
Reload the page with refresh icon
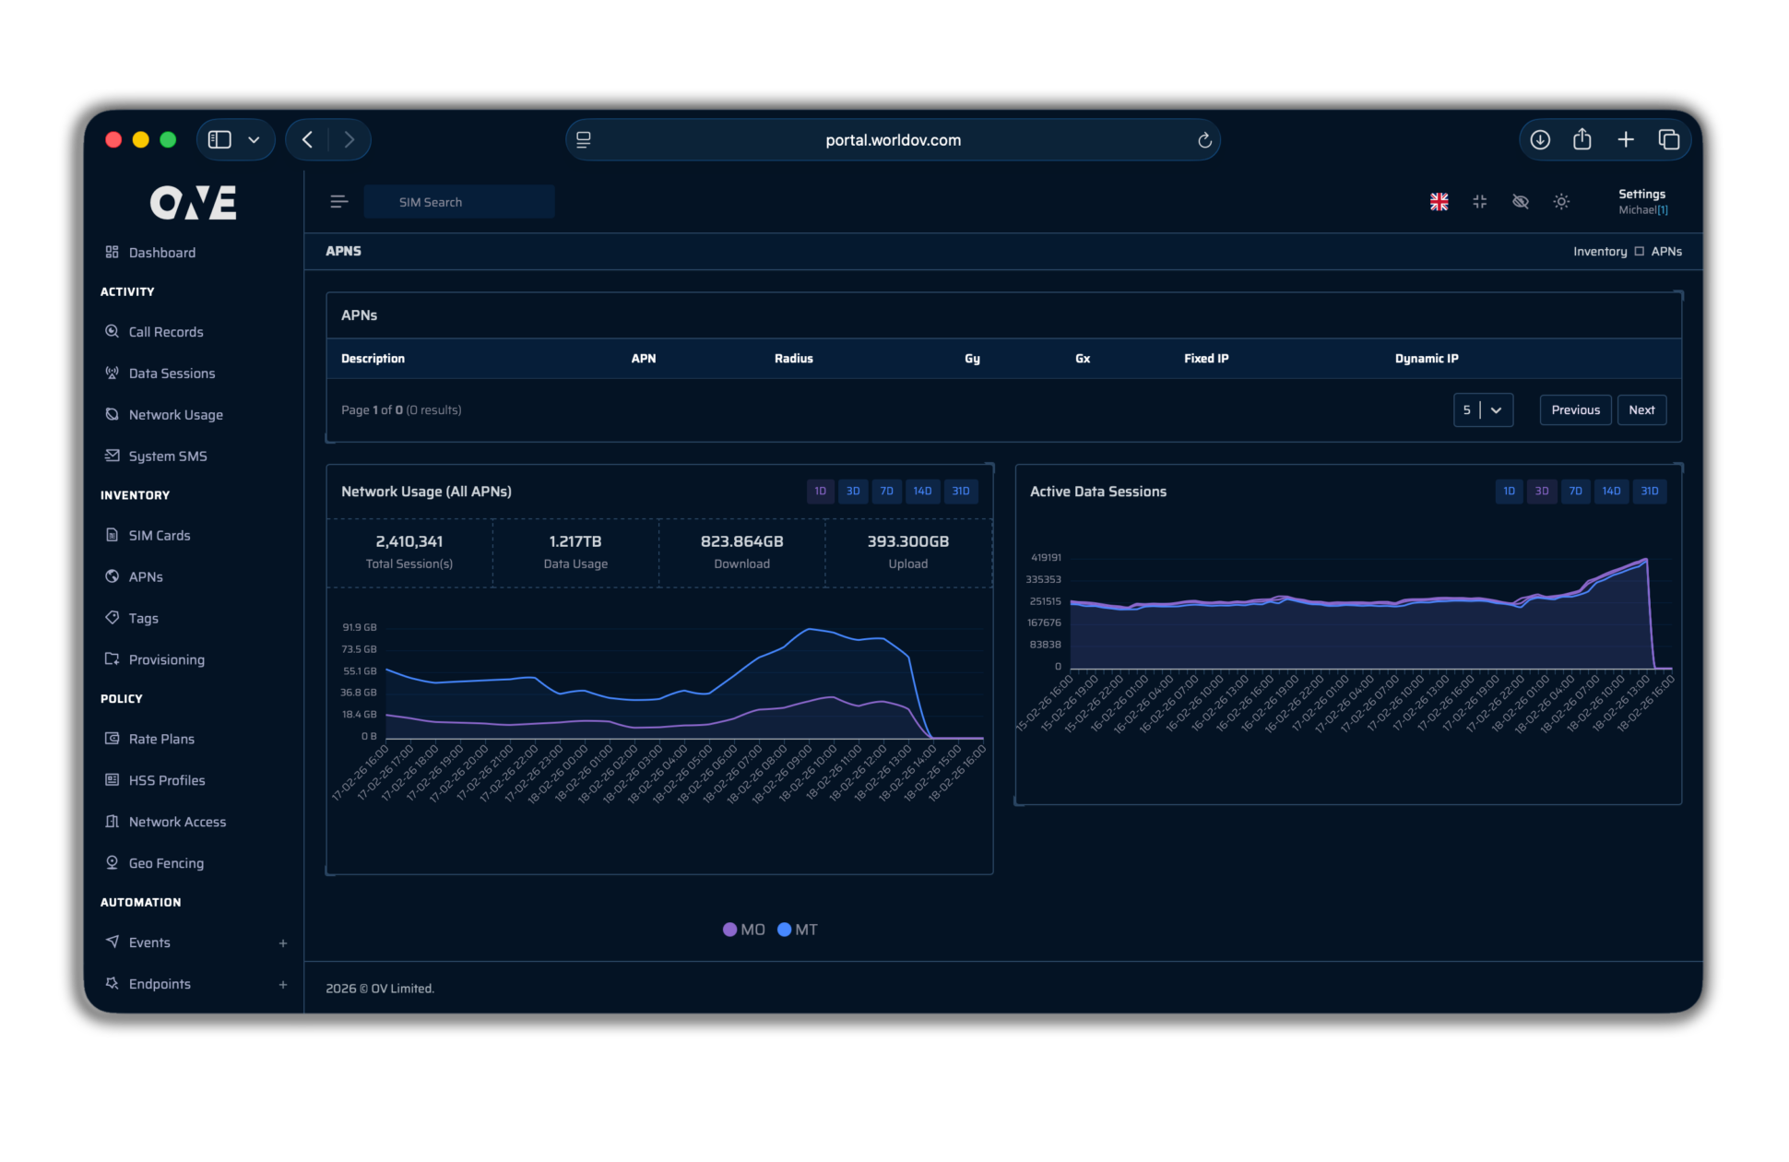[1203, 140]
